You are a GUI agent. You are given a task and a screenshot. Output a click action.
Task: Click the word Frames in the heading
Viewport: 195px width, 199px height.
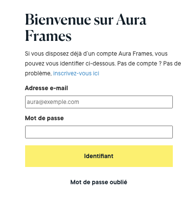(x=48, y=35)
